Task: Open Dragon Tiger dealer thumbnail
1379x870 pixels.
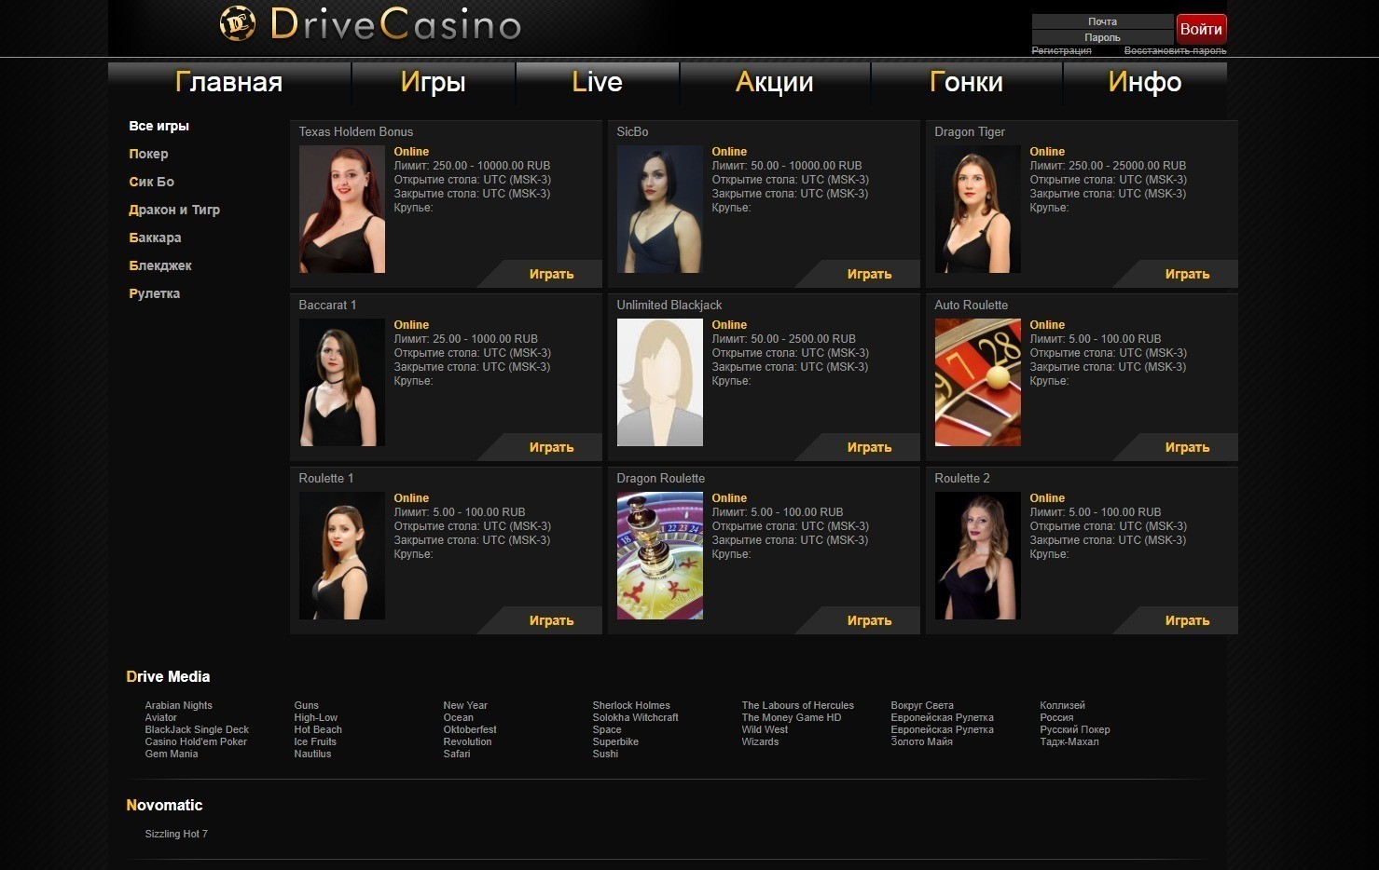Action: click(x=977, y=209)
